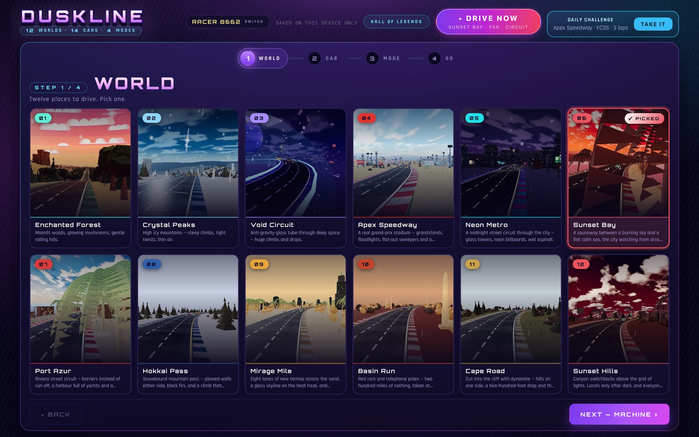Viewport: 699px width, 437px height.
Task: Click the 12 number badge
Action: pyautogui.click(x=581, y=264)
